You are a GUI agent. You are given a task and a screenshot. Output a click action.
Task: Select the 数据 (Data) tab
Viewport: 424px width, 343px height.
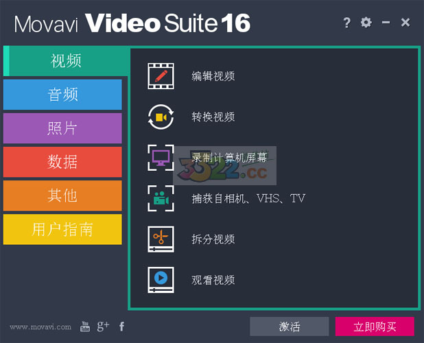click(x=62, y=162)
